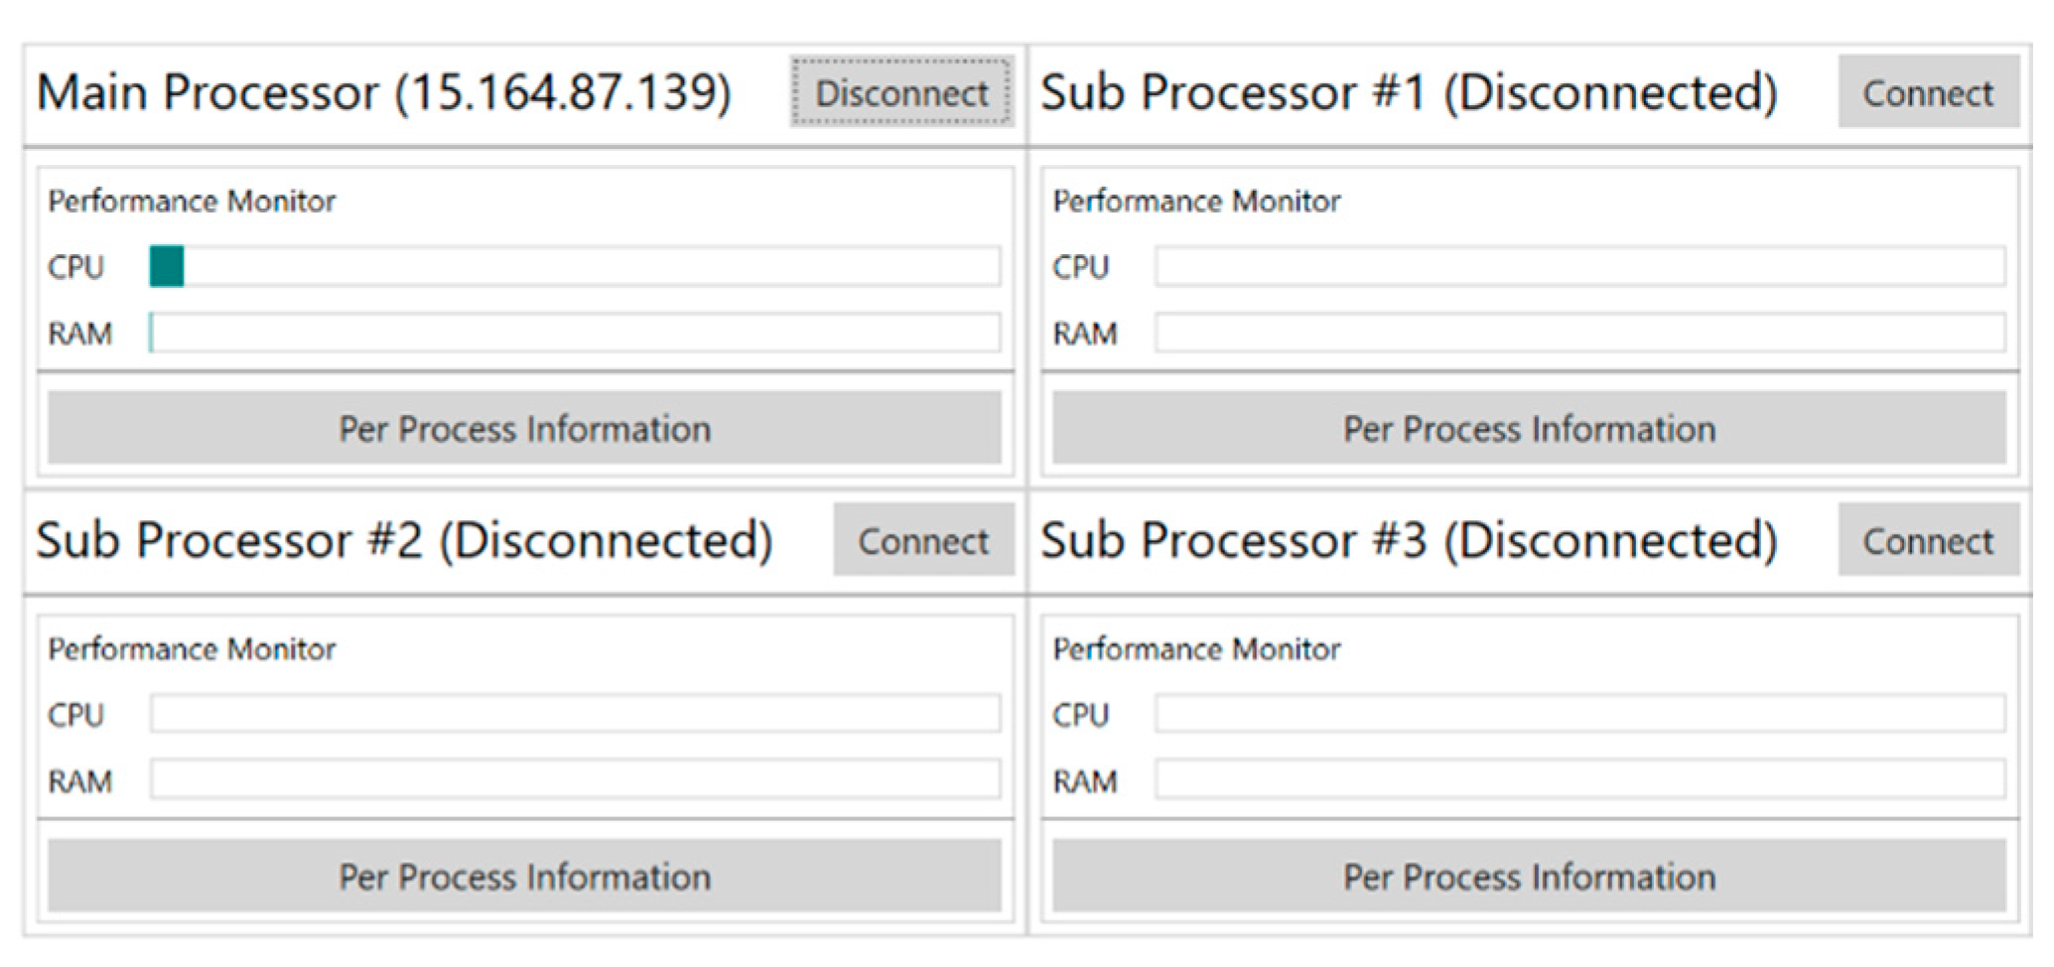Click Sub Processor #2 RAM progress bar
This screenshot has height=967, width=2054.
[575, 780]
